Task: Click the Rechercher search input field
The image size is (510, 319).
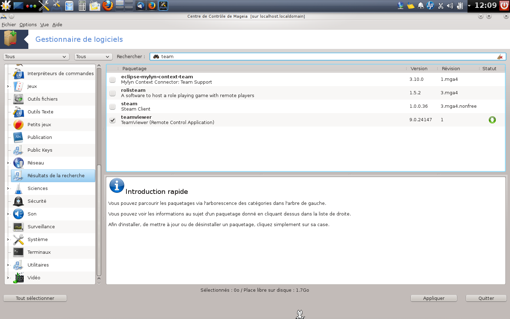Action: coord(328,56)
